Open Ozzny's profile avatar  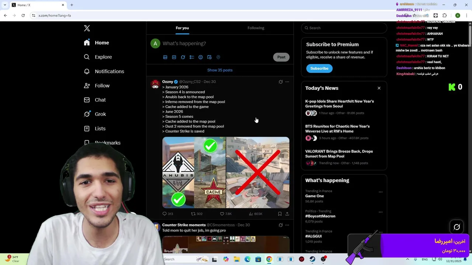(155, 84)
